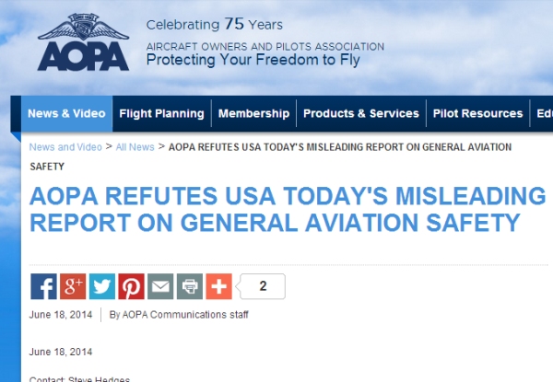Viewport: 553px width, 382px height.
Task: Select the Membership nav item
Action: [x=253, y=114]
